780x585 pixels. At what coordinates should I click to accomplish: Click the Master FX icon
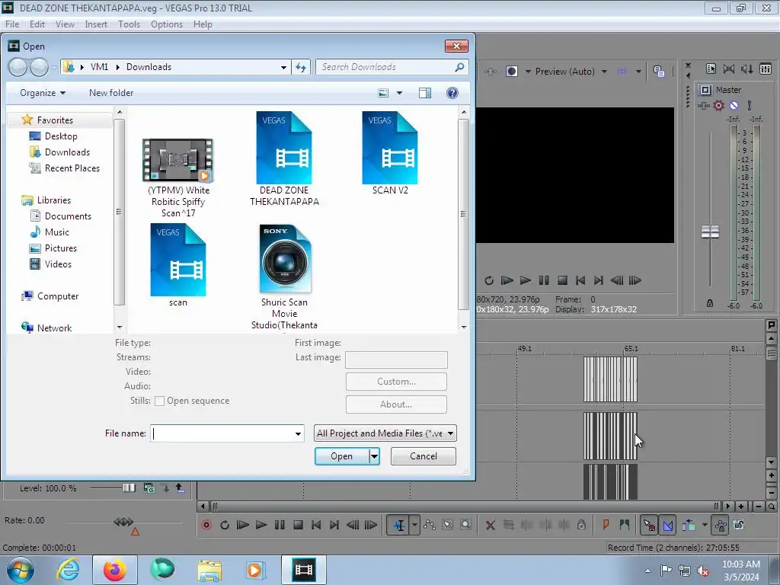[703, 105]
